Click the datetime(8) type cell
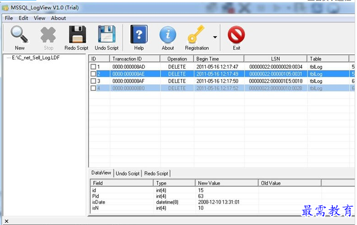This screenshot has height=225, width=357. click(x=167, y=202)
